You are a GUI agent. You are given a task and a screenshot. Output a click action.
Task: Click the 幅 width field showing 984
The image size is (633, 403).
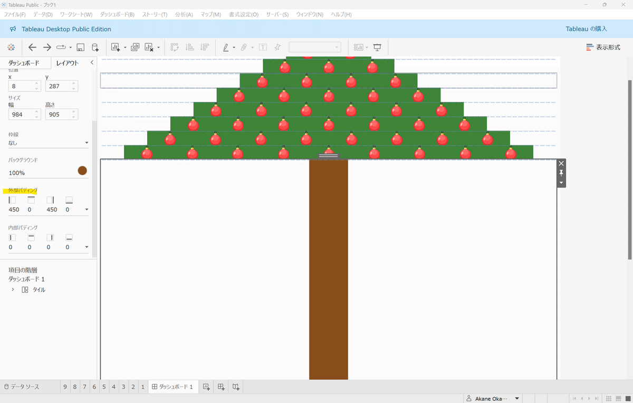coord(24,114)
